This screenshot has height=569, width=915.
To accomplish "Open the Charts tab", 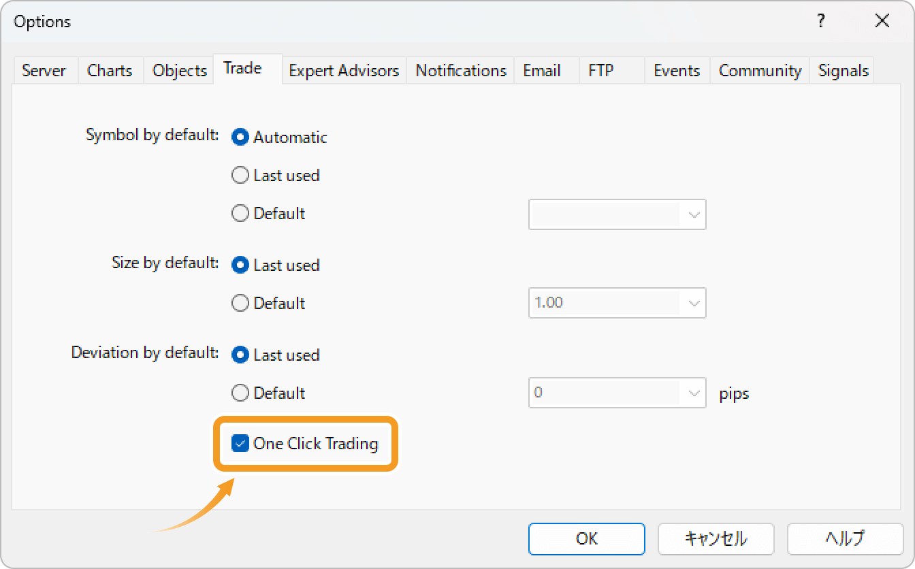I will coord(110,70).
